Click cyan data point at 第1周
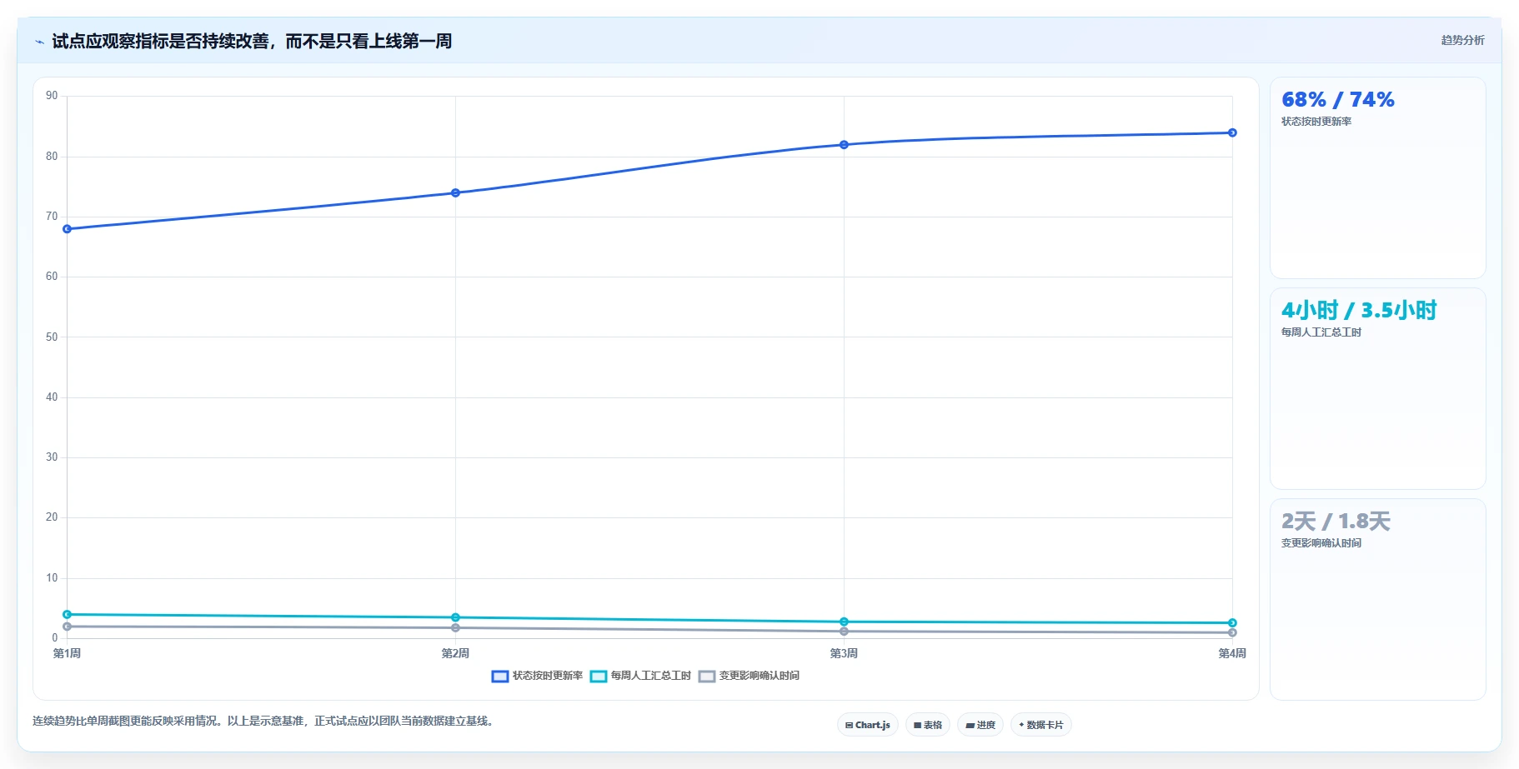Viewport: 1519px width, 769px height. (67, 614)
